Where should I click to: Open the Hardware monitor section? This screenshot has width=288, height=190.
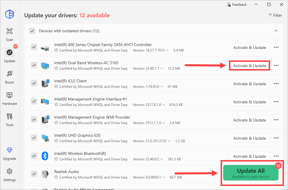pyautogui.click(x=10, y=98)
